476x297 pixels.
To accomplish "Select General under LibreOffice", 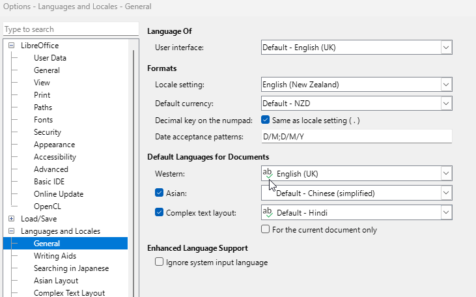I will (x=47, y=70).
